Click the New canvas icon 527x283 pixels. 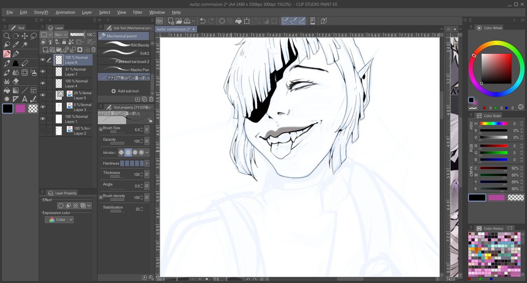[x=170, y=21]
